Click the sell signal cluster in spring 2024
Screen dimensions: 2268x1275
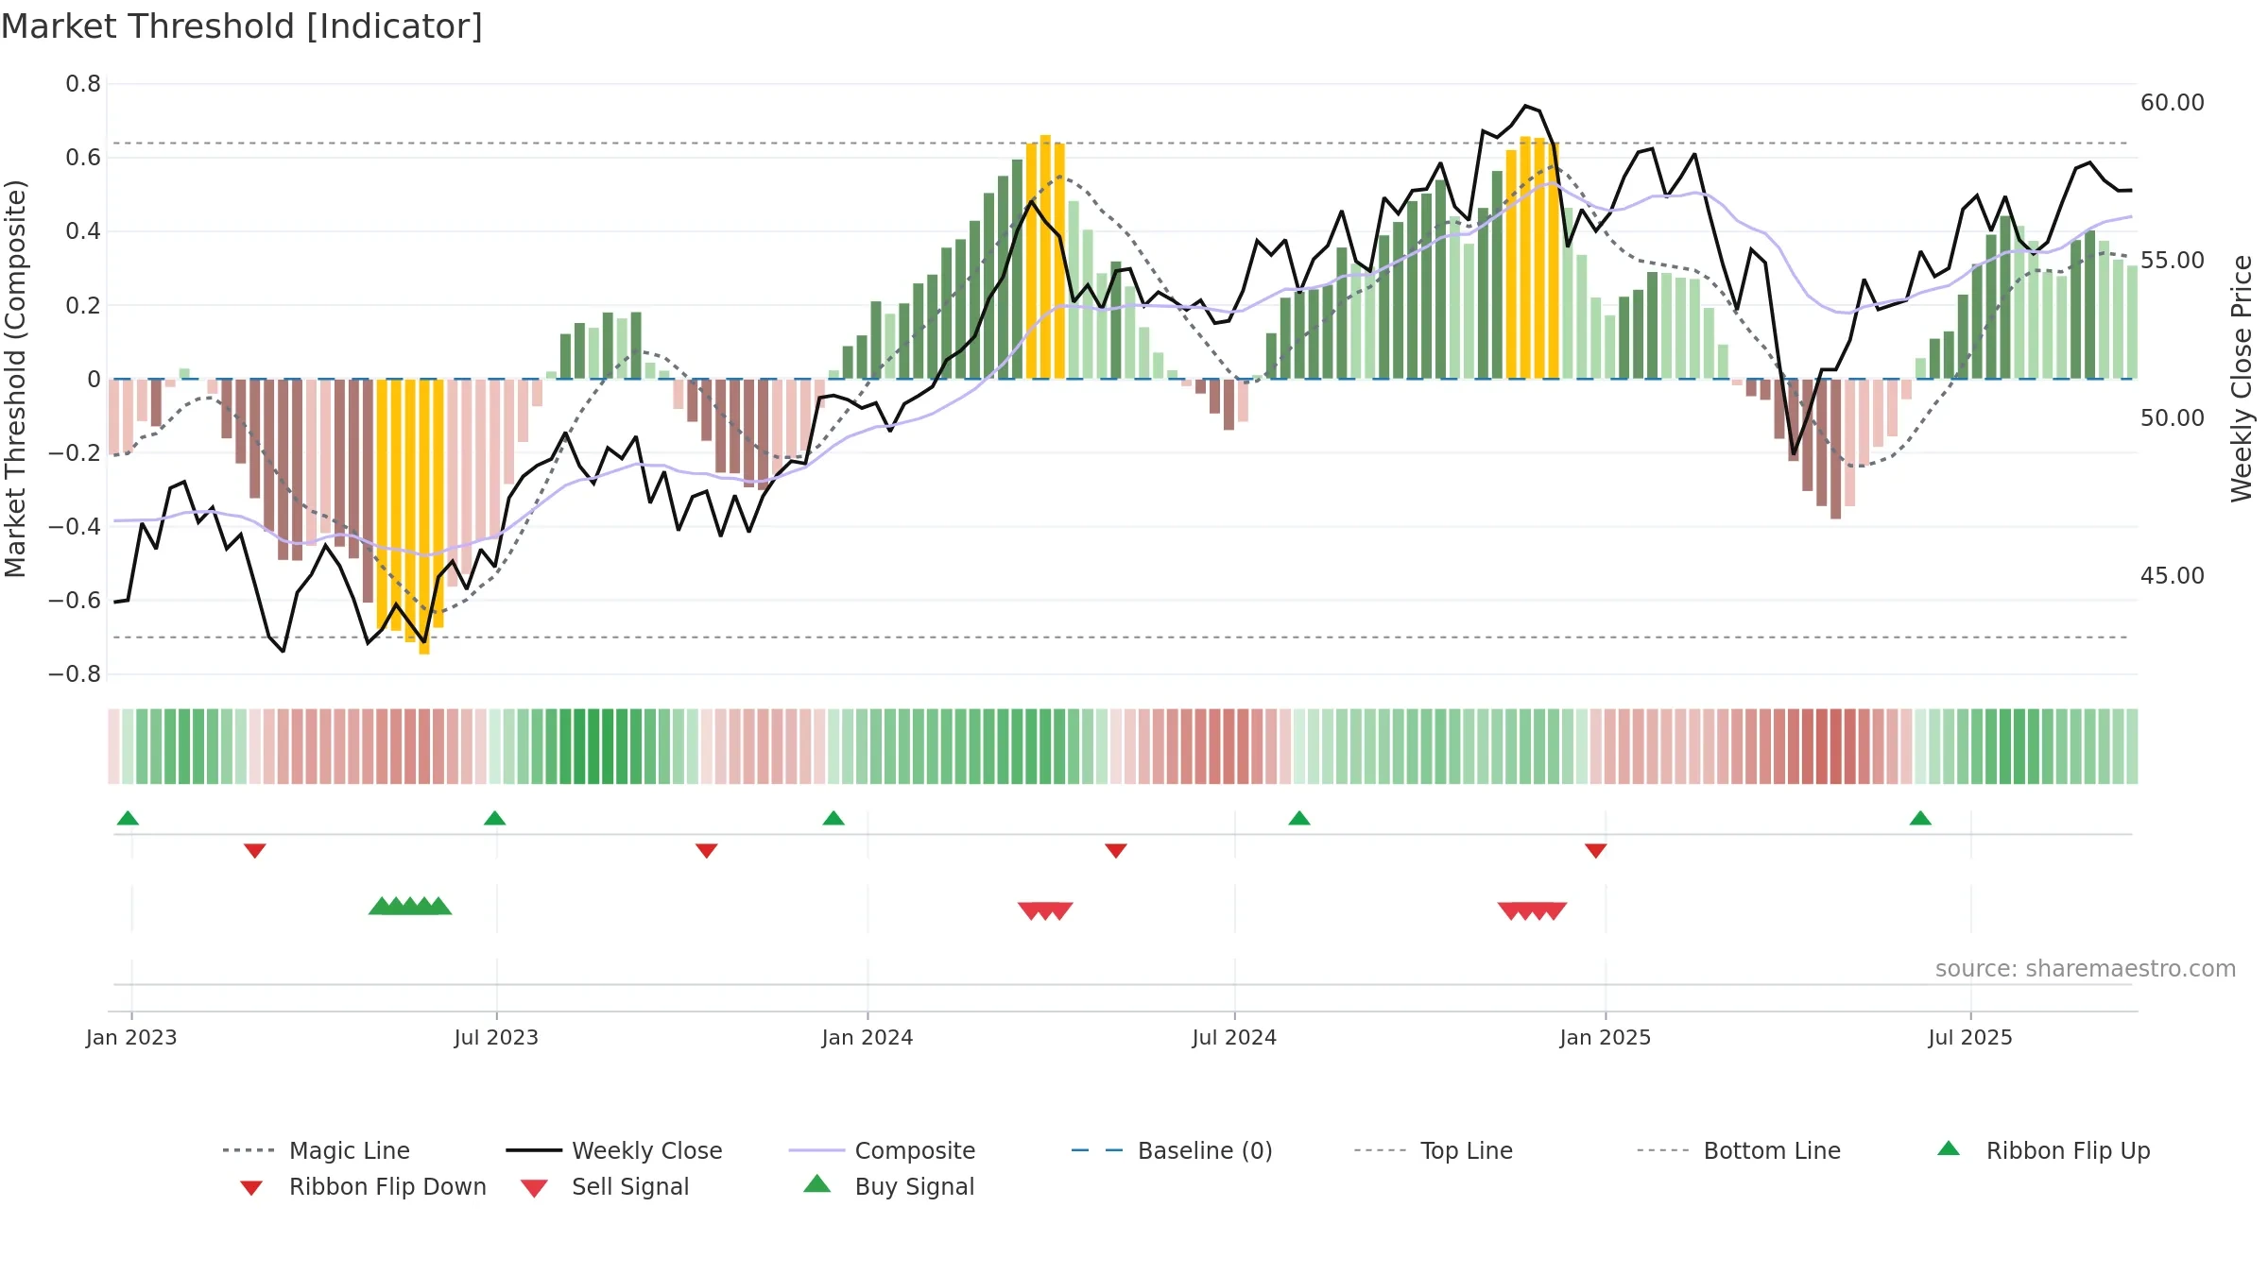tap(1045, 911)
